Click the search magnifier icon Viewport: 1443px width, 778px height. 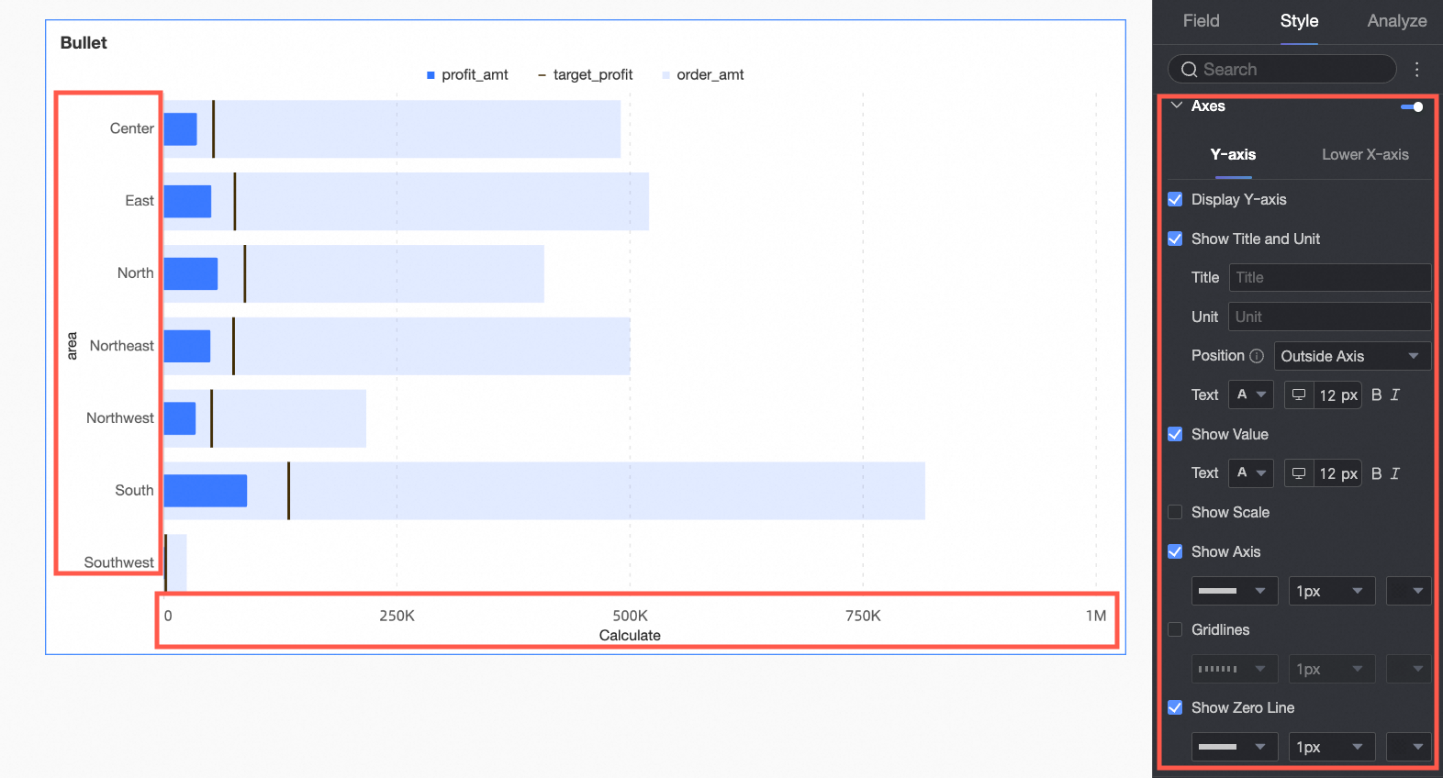tap(1189, 70)
